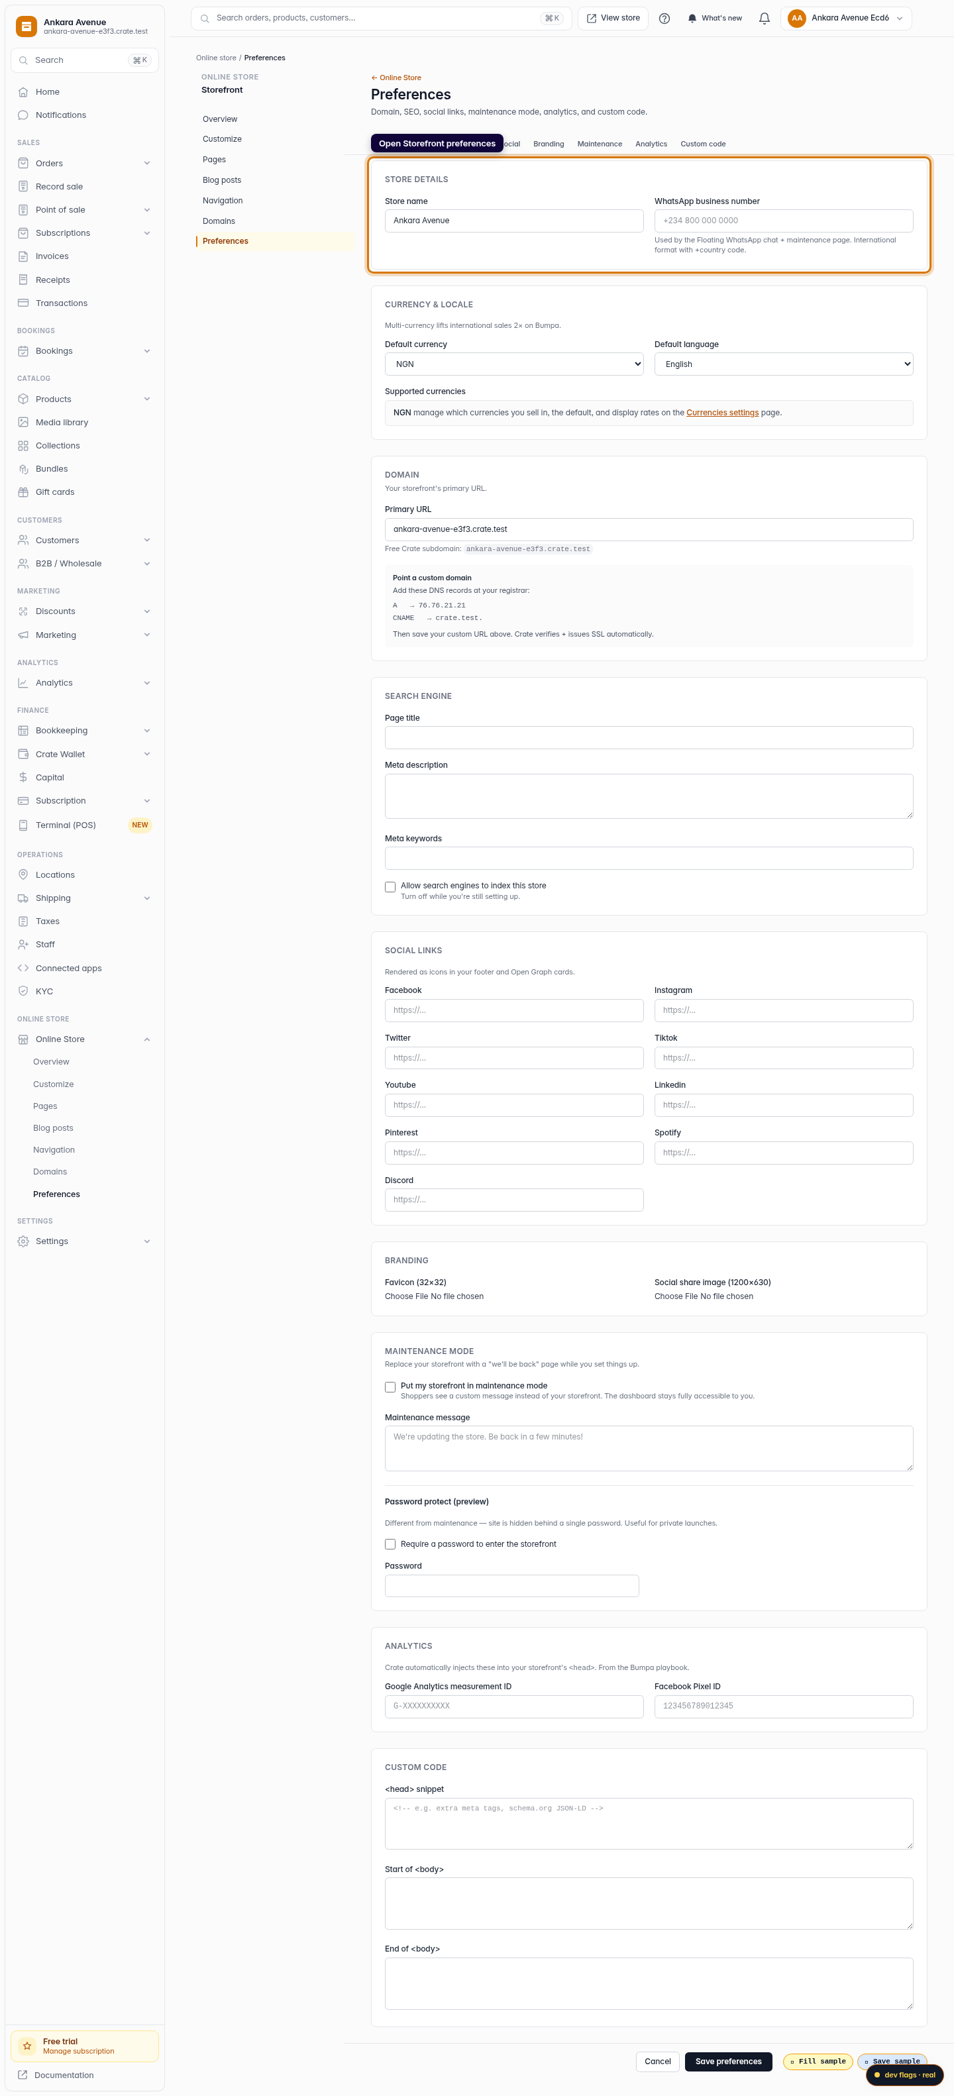
Task: Click the Record sale icon
Action: point(23,186)
